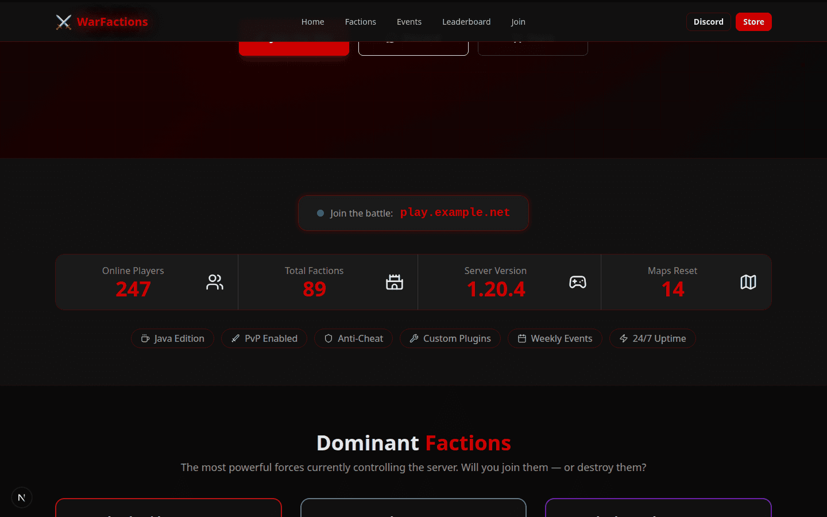Screen dimensions: 827x517
Task: Open the Store with the red button
Action: tap(753, 21)
